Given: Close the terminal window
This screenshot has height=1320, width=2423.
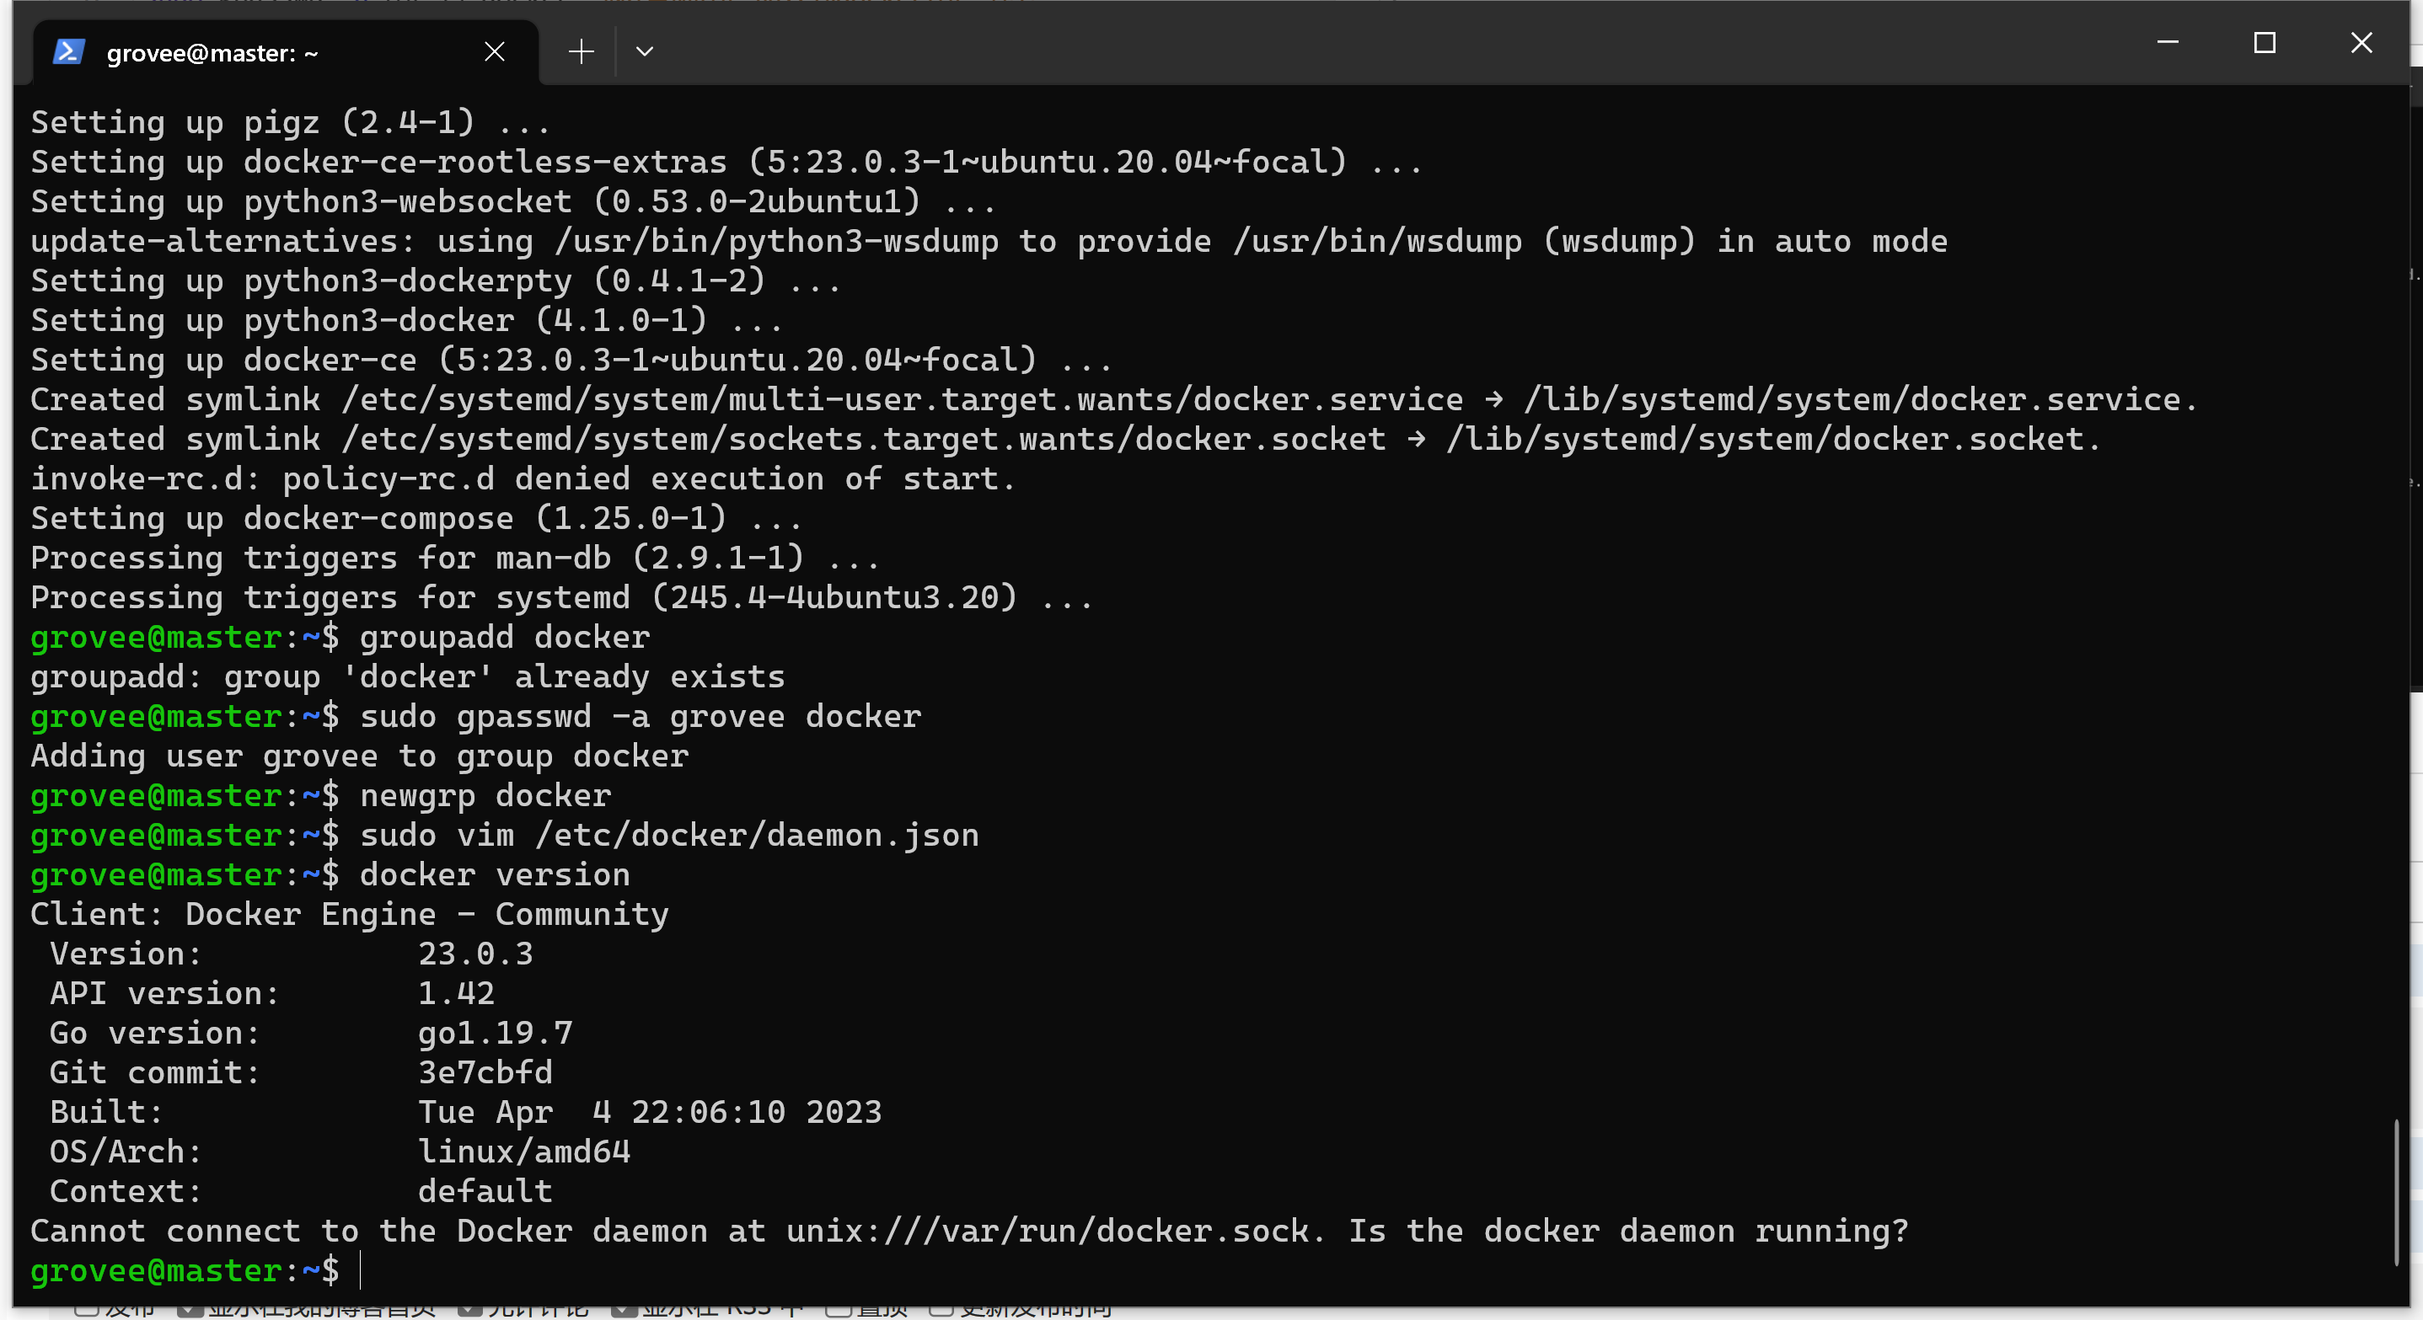Looking at the screenshot, I should point(2361,42).
